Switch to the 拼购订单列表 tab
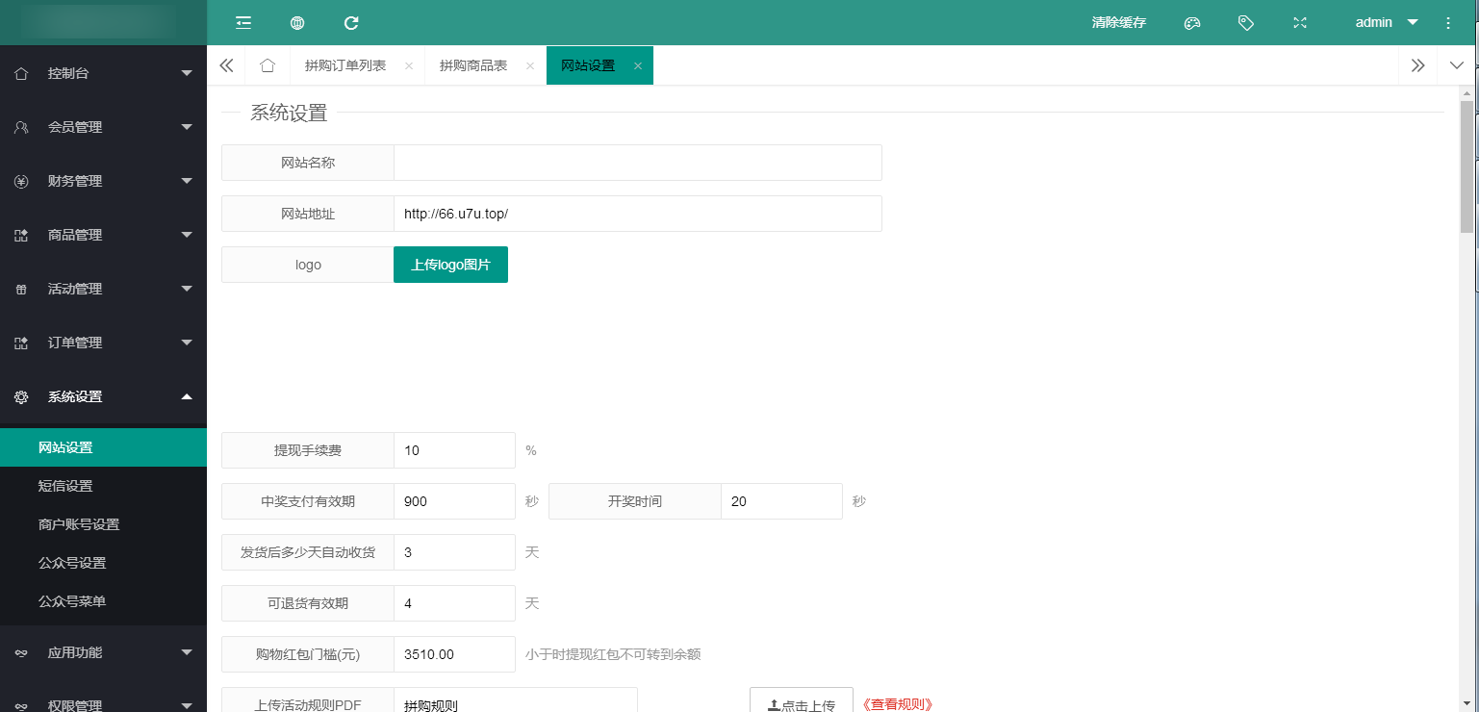 [x=345, y=65]
